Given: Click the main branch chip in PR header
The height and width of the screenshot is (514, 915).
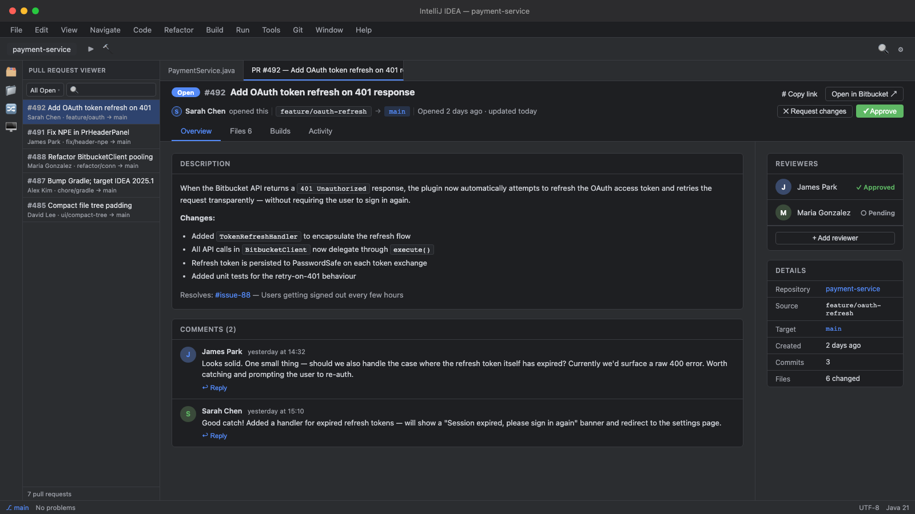Looking at the screenshot, I should [x=397, y=111].
